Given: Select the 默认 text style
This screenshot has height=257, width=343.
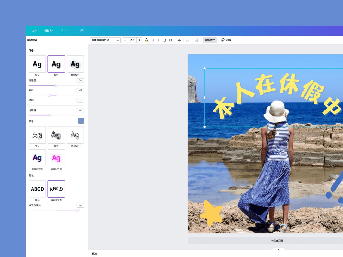Looking at the screenshot, I should pos(37,64).
